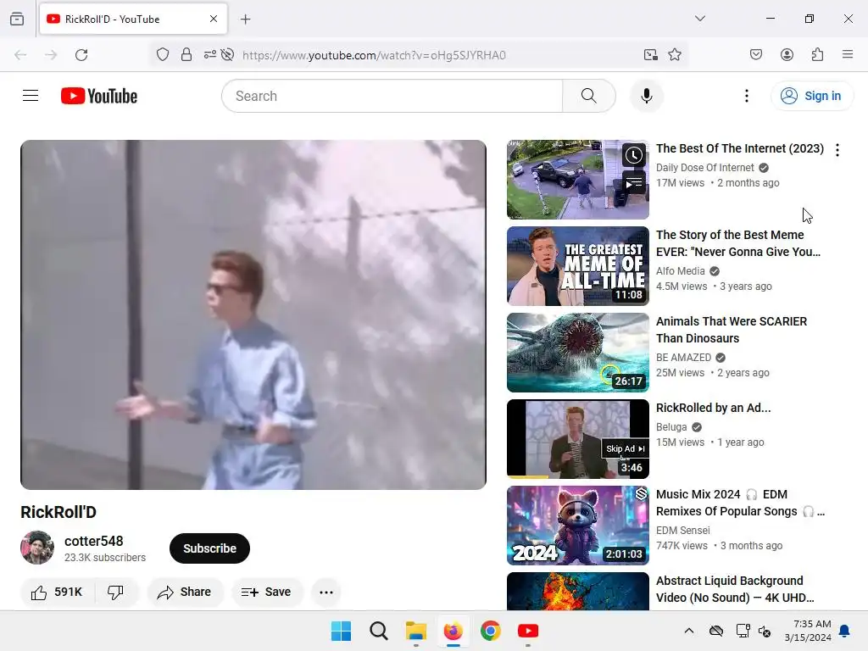Reload the page with the refresh icon

[x=81, y=55]
